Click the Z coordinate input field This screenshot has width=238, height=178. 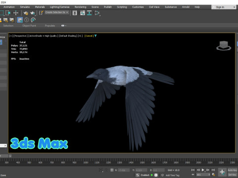(x=159, y=170)
